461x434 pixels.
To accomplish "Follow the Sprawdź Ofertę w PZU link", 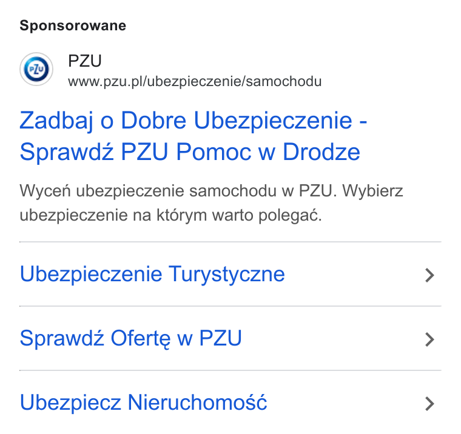I will point(131,338).
